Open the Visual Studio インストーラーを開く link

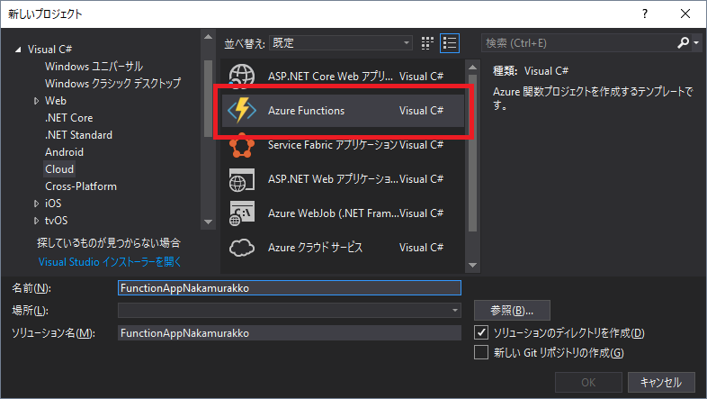pos(110,262)
